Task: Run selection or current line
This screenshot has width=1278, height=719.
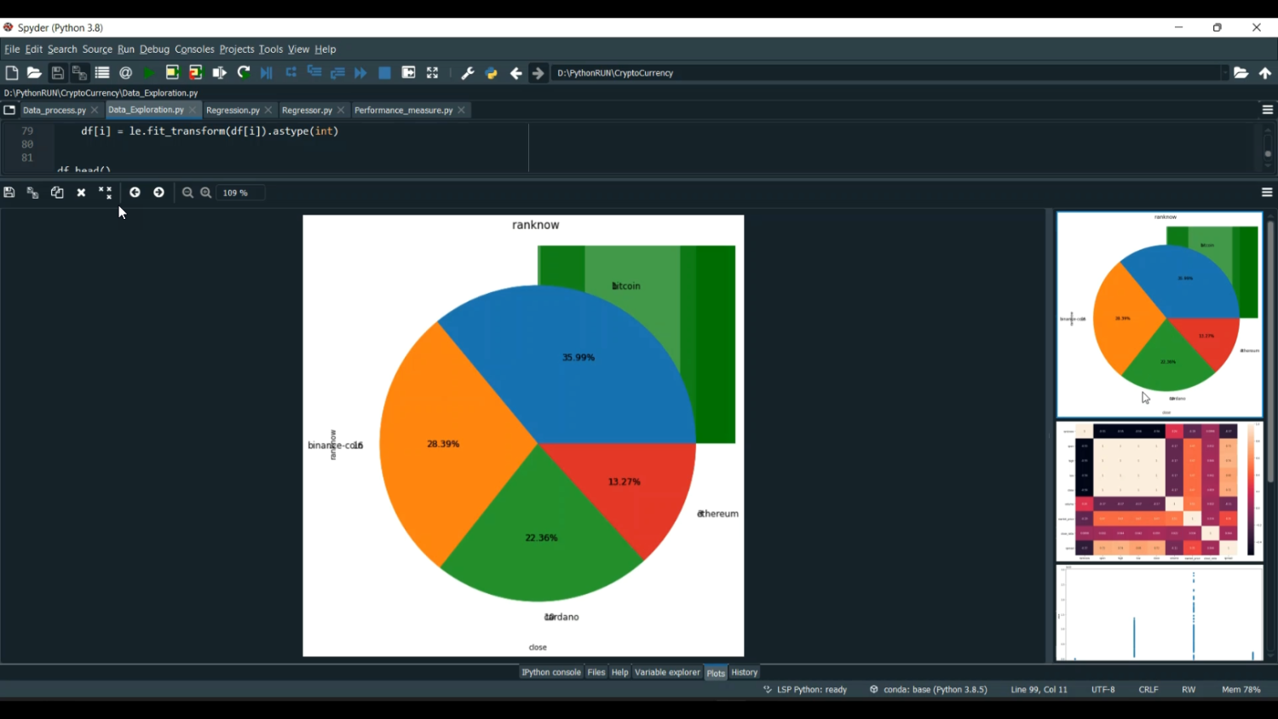Action: point(220,73)
